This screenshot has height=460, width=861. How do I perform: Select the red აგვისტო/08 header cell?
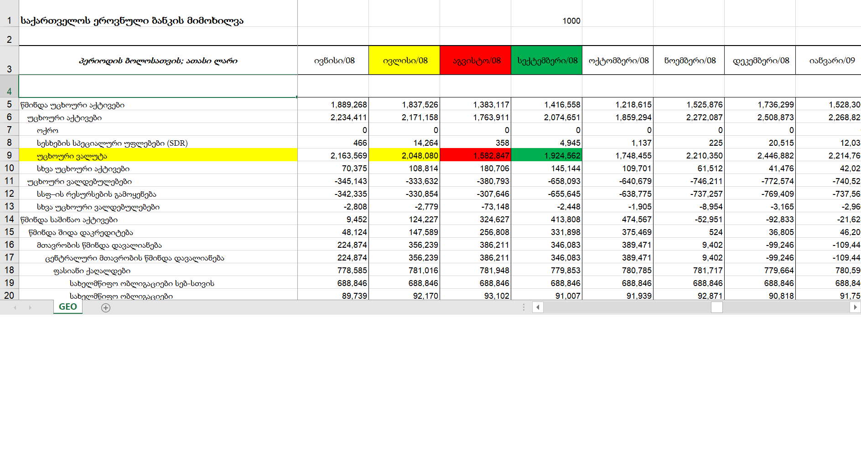(476, 61)
